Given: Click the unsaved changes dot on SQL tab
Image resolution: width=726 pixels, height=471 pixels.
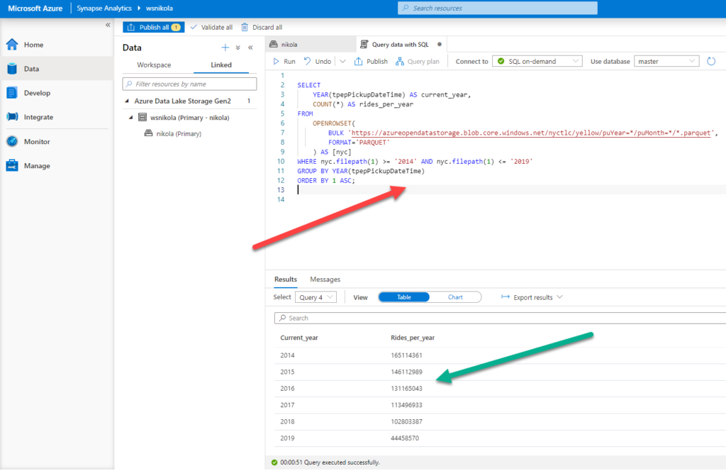Looking at the screenshot, I should (x=440, y=45).
